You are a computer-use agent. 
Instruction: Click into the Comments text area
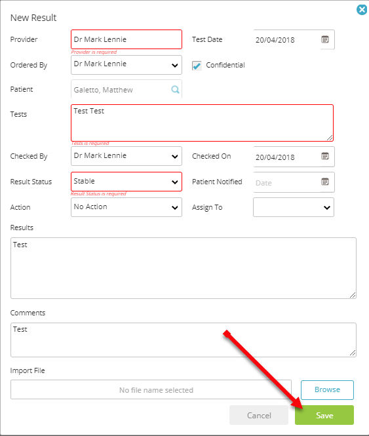coord(184,340)
